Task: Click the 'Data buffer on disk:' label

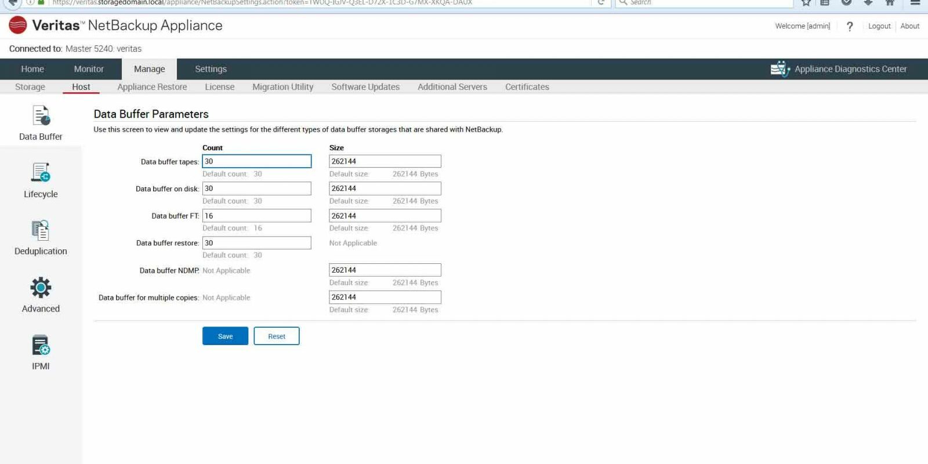Action: click(x=168, y=189)
